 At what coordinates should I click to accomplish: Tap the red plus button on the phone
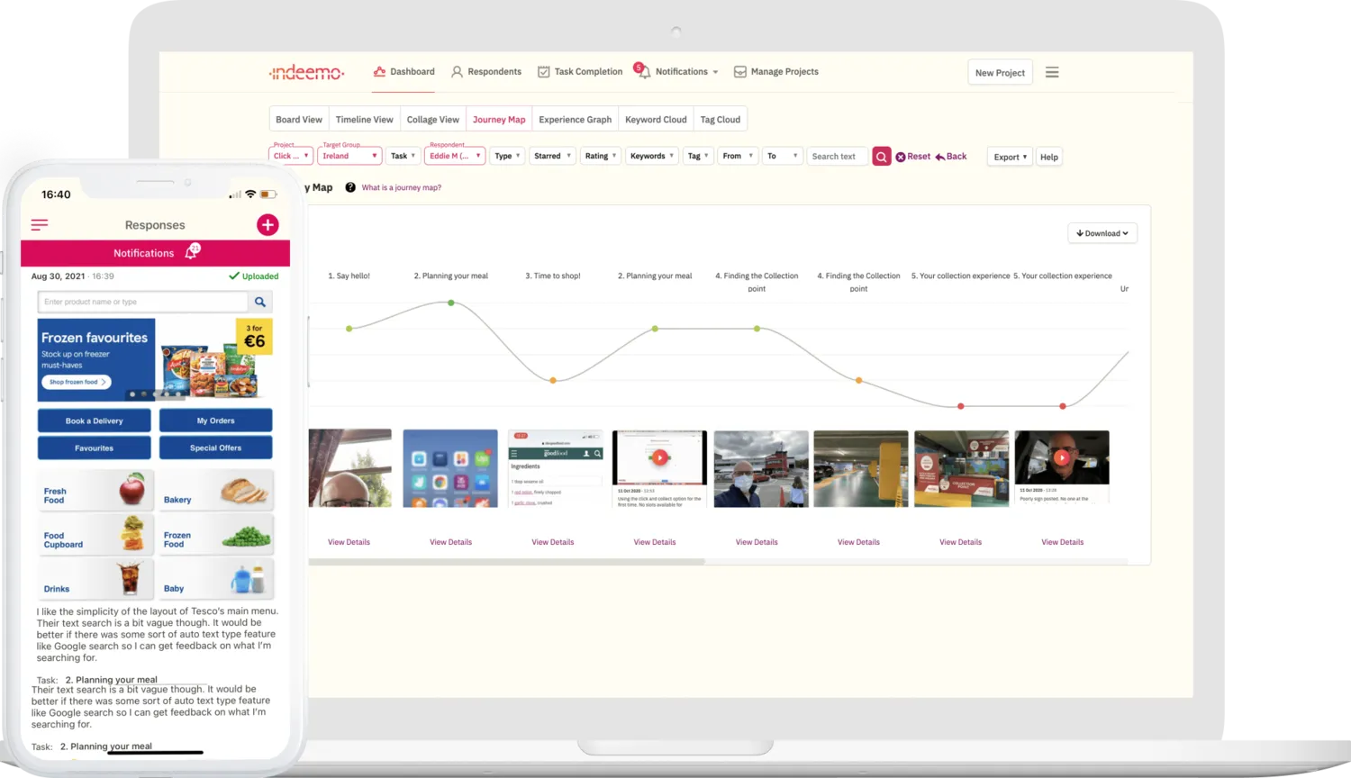coord(267,225)
